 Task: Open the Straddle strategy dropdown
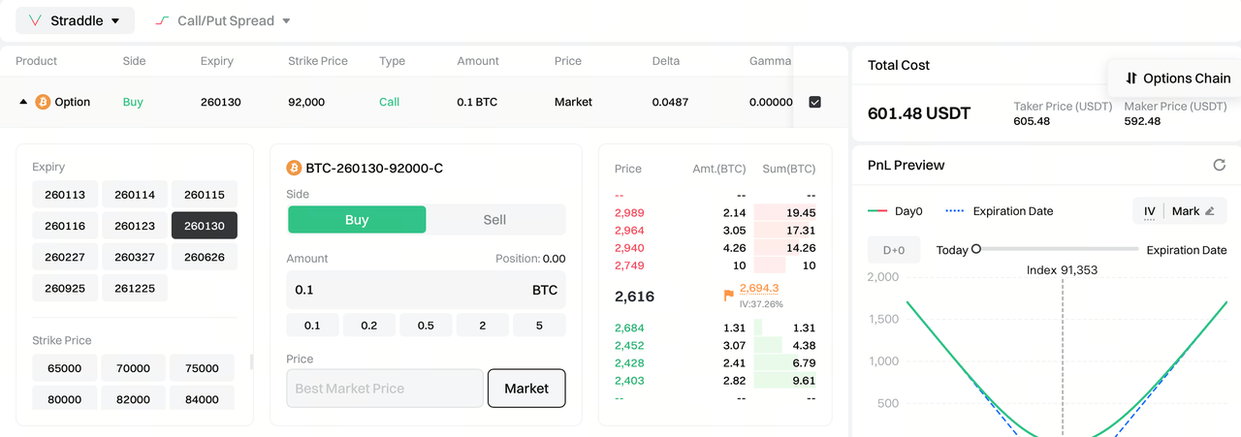(x=115, y=20)
